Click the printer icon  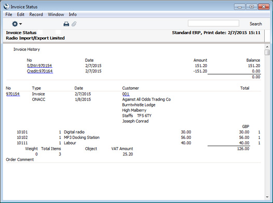66,24
